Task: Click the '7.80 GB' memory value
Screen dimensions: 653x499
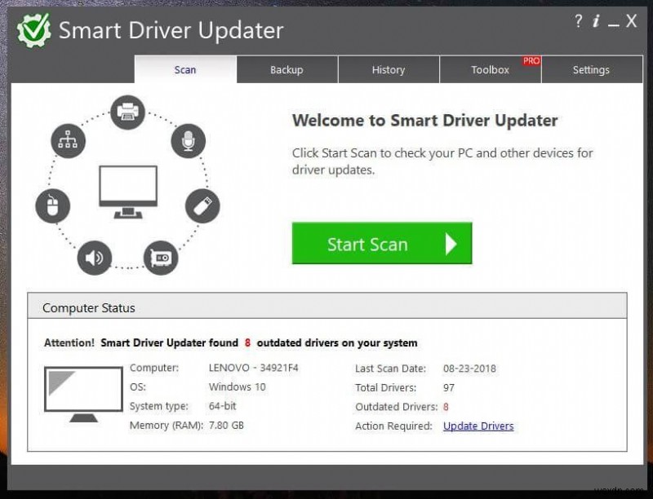Action: pyautogui.click(x=226, y=426)
